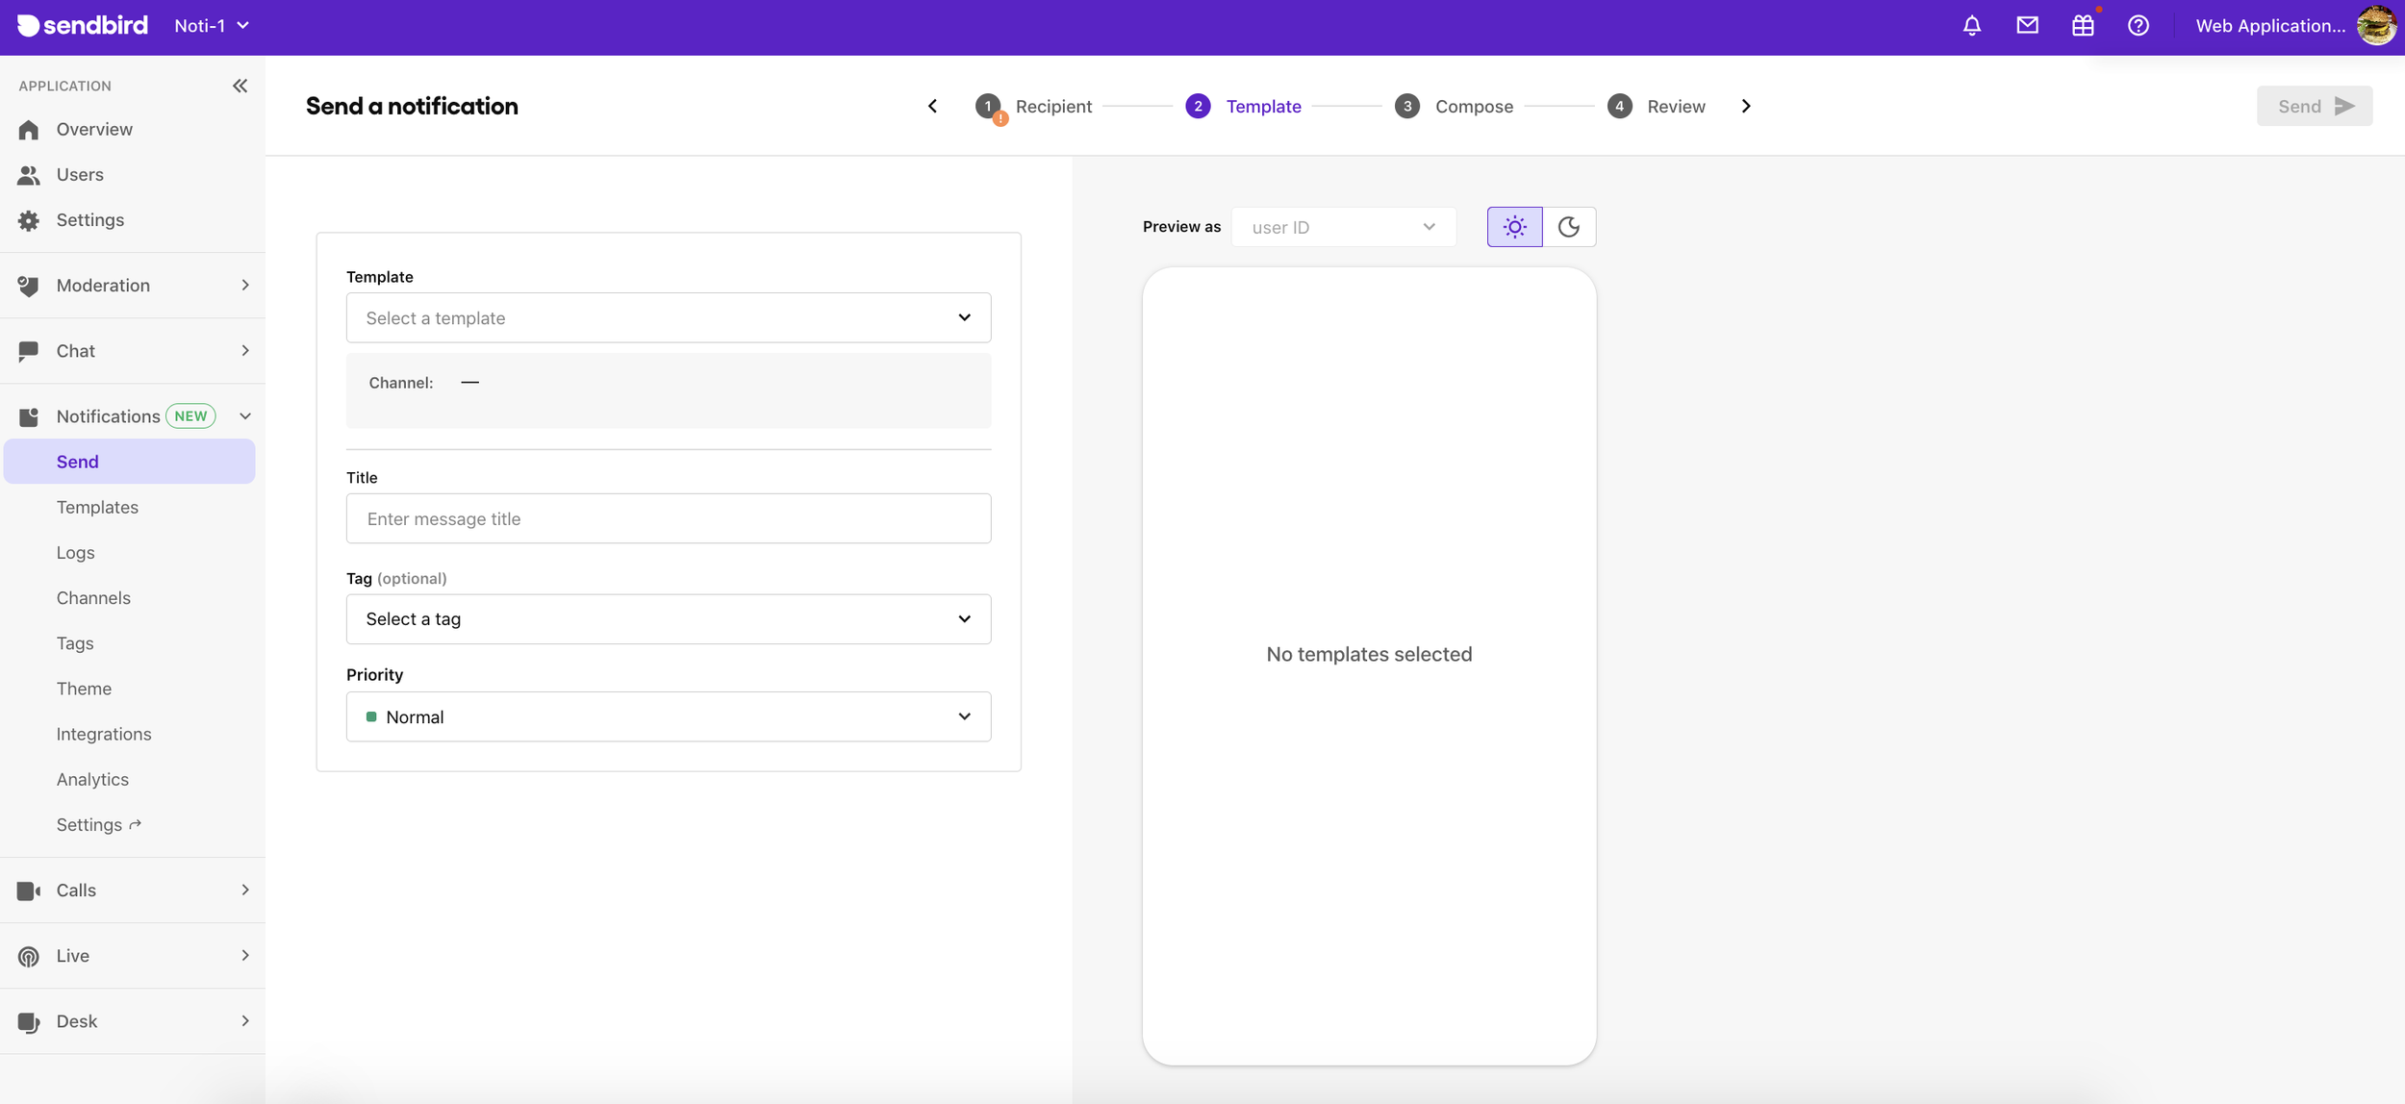
Task: Open the mail envelope icon
Action: pos(2027,26)
